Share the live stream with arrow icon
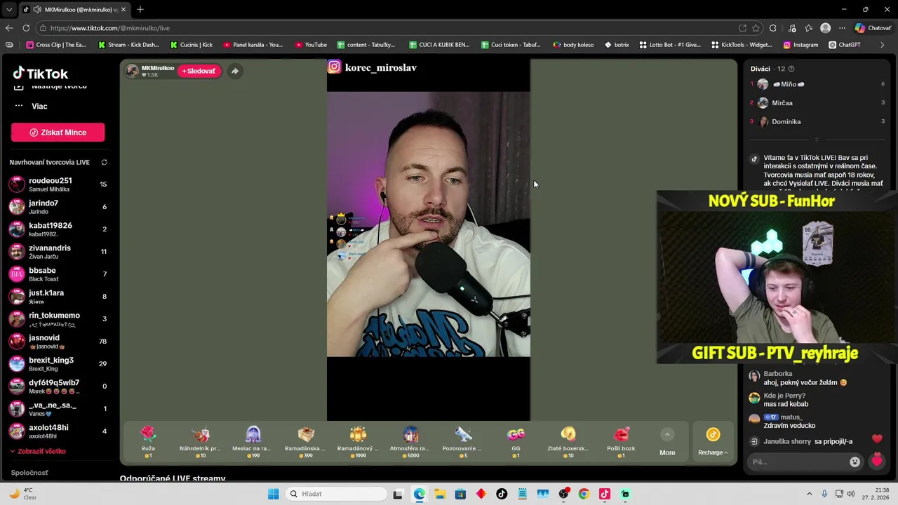Image resolution: width=898 pixels, height=505 pixels. pos(235,71)
